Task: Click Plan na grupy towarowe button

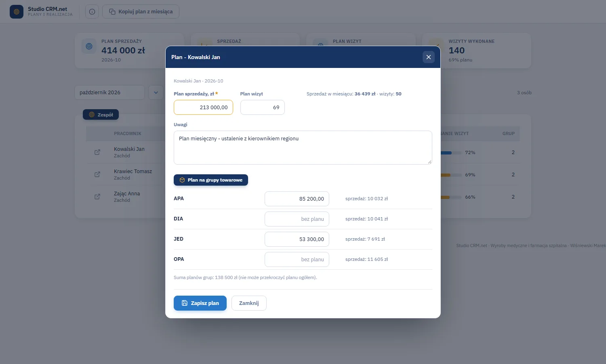Action: click(x=211, y=180)
